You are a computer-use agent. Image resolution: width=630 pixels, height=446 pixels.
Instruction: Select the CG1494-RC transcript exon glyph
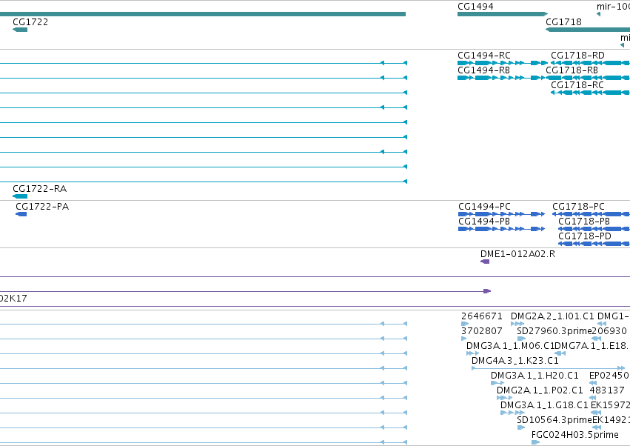[503, 63]
